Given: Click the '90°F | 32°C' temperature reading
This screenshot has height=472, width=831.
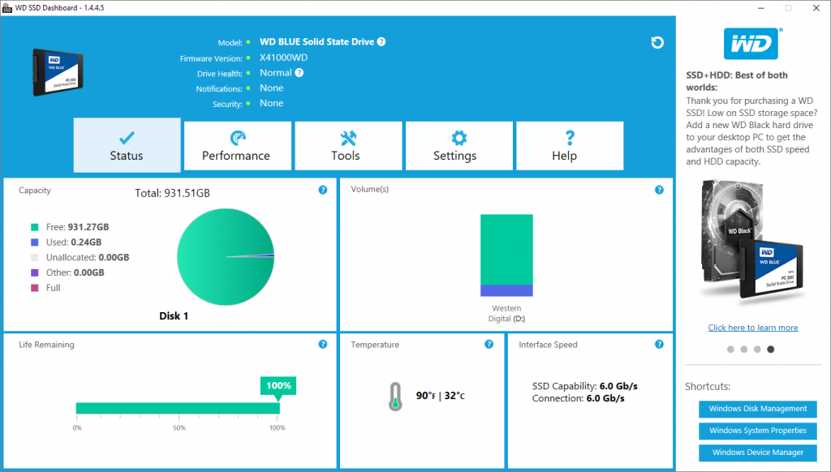Looking at the screenshot, I should coord(441,396).
